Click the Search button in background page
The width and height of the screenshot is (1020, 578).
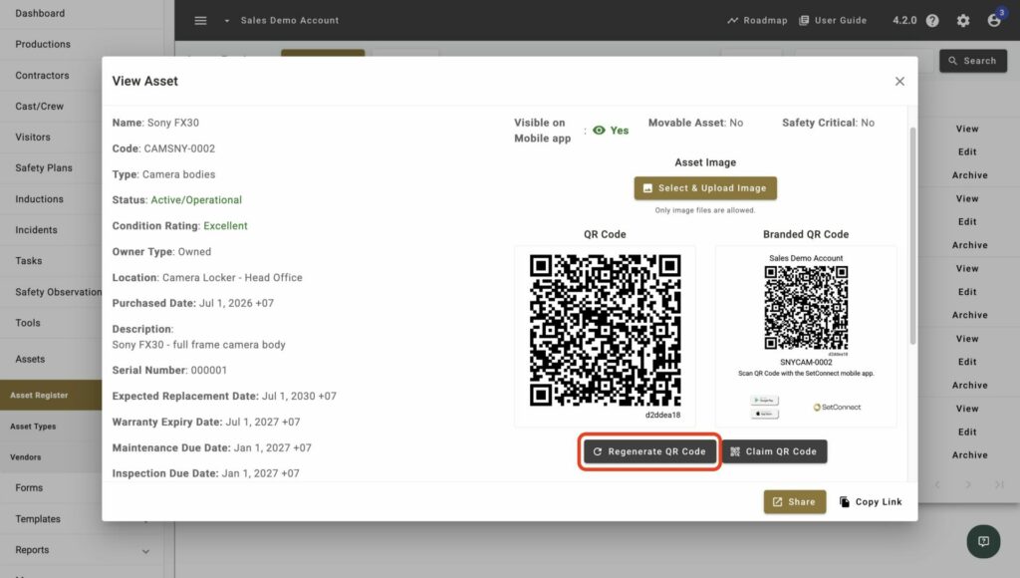(972, 61)
